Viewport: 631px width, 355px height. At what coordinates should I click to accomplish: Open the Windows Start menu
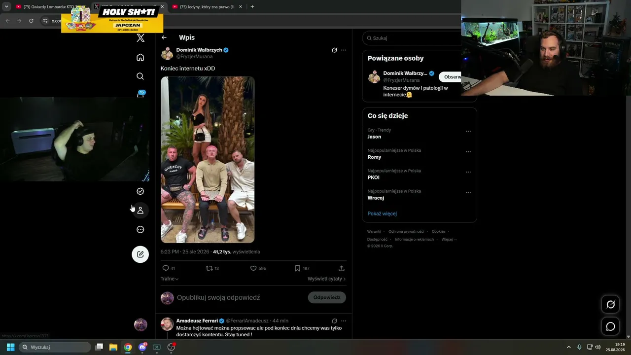[10, 347]
